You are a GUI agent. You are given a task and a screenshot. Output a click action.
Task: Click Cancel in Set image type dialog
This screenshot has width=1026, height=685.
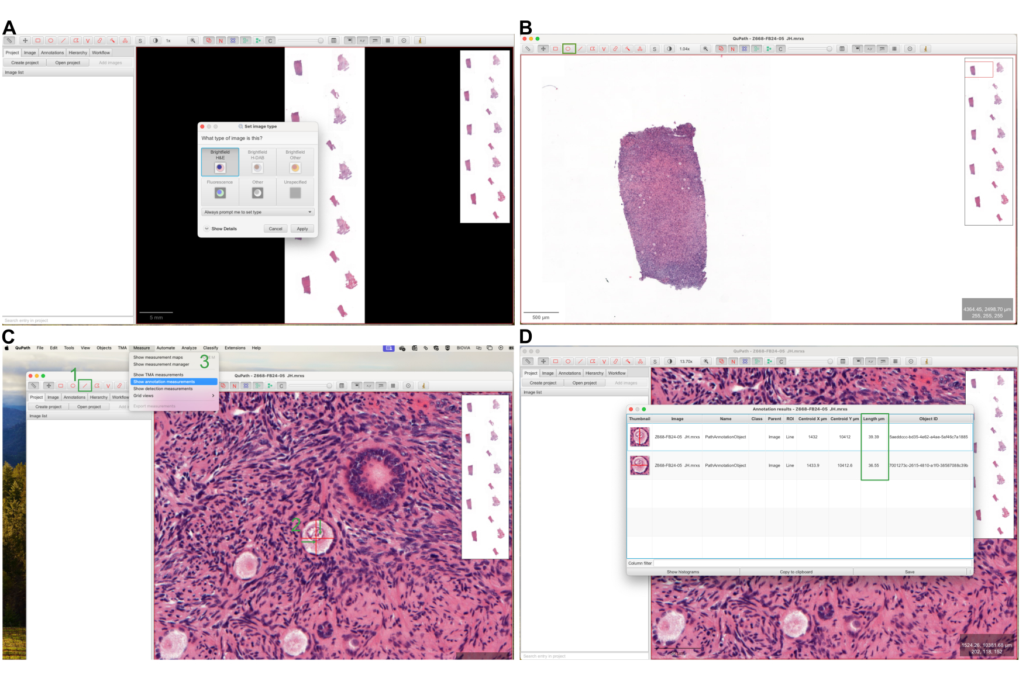[276, 229]
